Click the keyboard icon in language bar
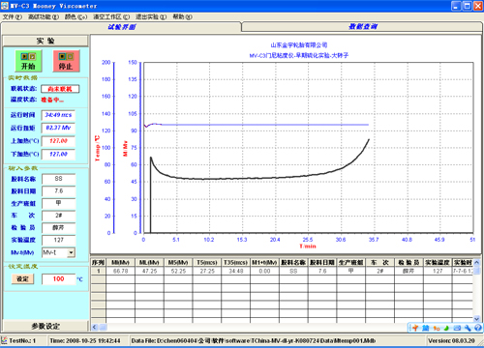Screen dimensions: 484x348 pos(457,328)
